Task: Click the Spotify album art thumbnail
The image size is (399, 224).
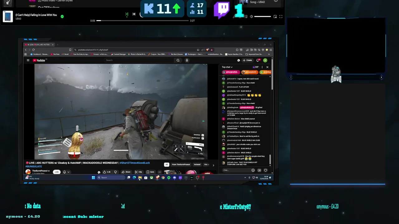Action: (x=8, y=16)
